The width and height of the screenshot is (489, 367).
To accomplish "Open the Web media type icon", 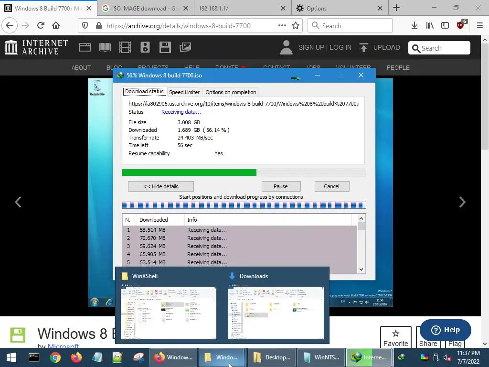I will [85, 47].
